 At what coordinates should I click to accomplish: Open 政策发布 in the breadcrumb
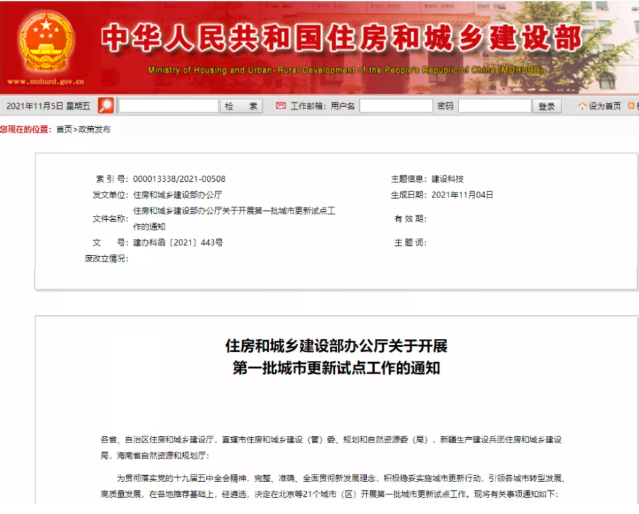(x=95, y=129)
